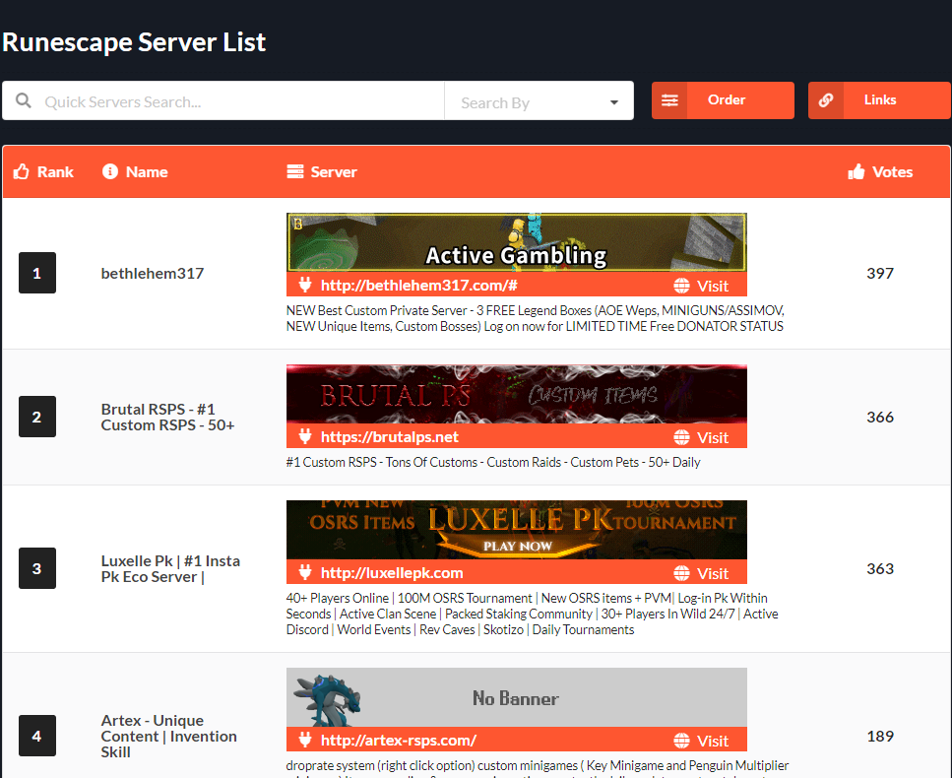
Task: Click the Runescape Server List heading
Action: (134, 42)
